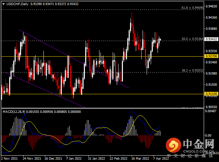The width and height of the screenshot is (219, 162).
Task: Select the 22 Feb 2022 date label
Action: click(x=118, y=159)
